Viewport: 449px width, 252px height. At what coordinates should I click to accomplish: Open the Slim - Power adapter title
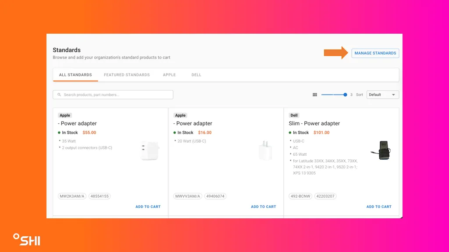pyautogui.click(x=314, y=123)
